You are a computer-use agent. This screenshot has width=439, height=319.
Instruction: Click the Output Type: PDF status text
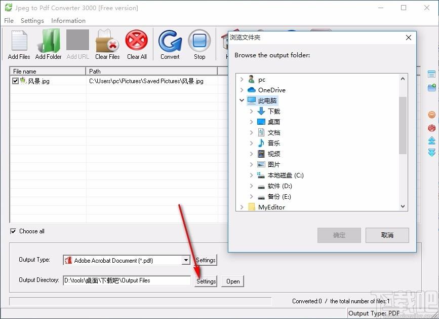pos(374,313)
